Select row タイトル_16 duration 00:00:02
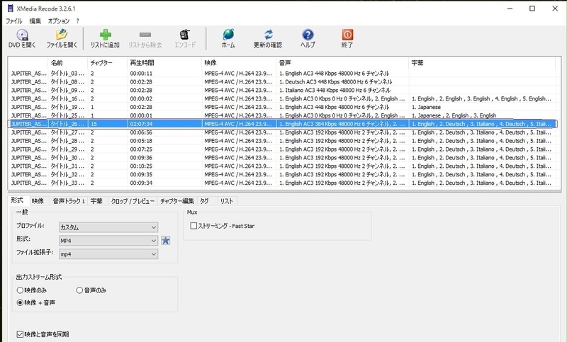Image resolution: width=567 pixels, height=342 pixels. coord(281,98)
